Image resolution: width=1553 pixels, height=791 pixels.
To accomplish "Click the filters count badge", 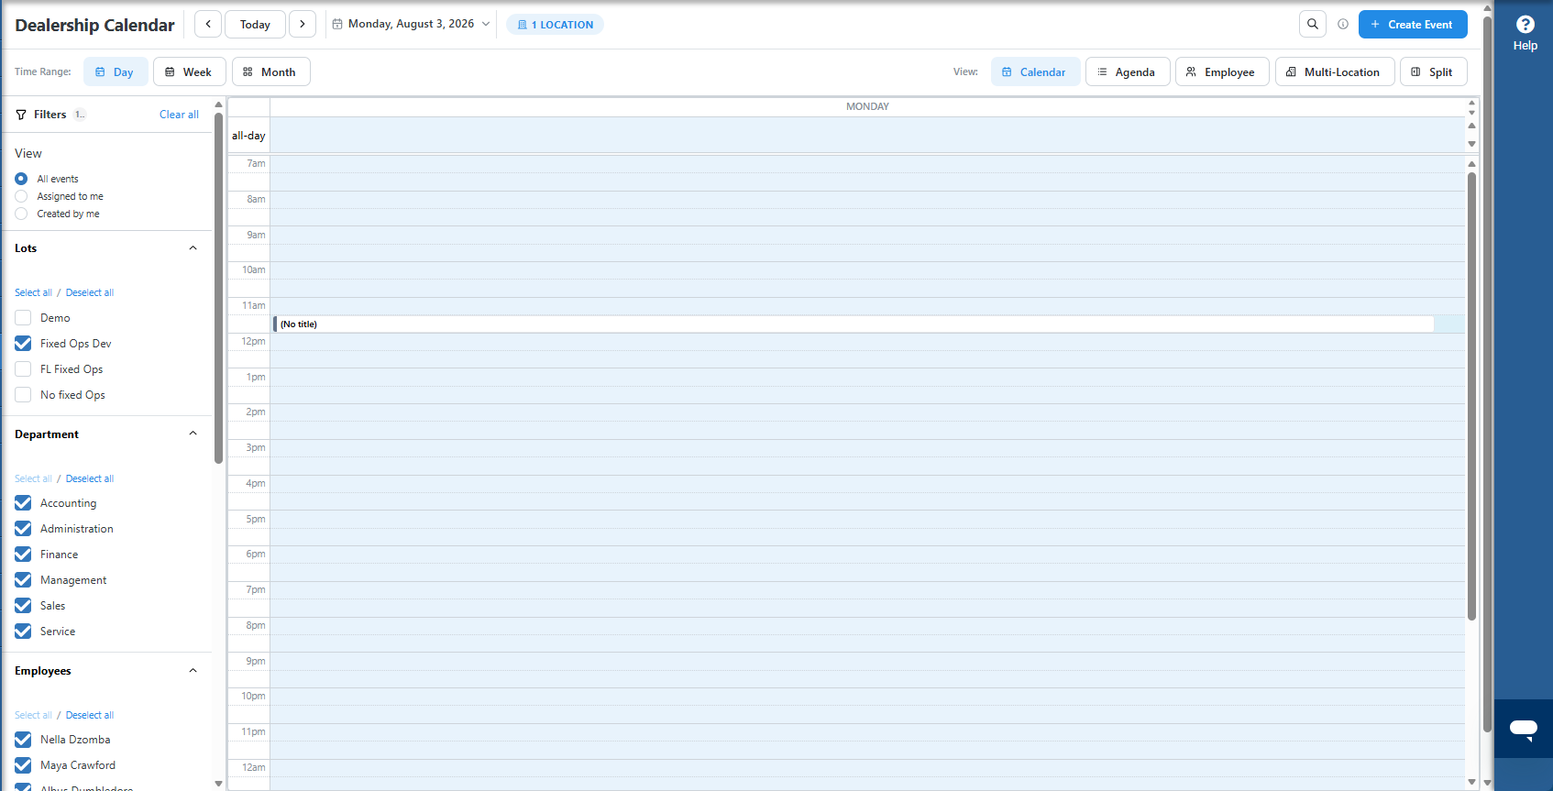I will 80,115.
